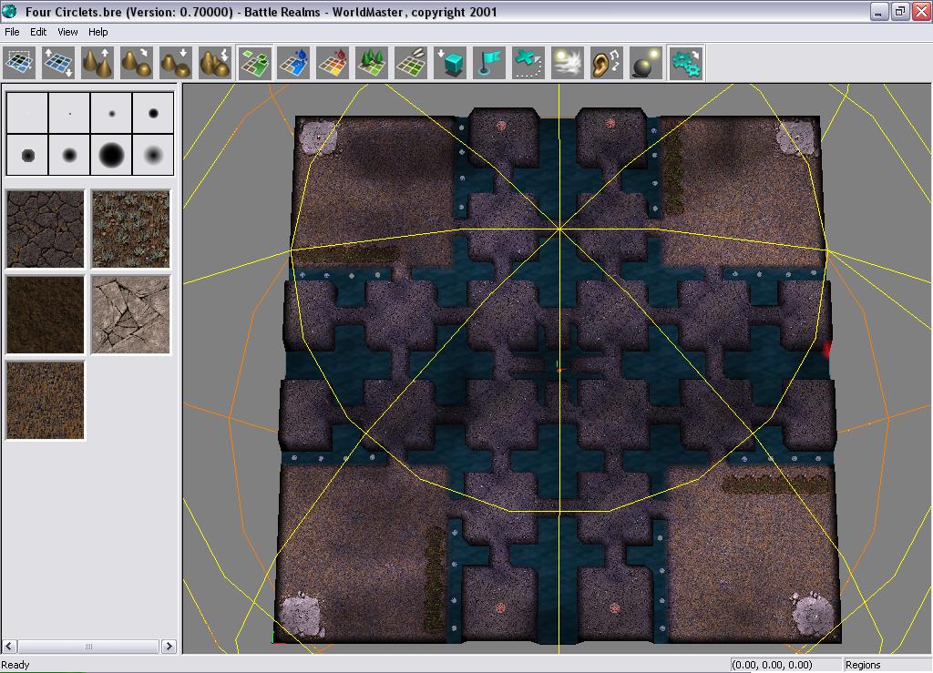Select the glowing sphere lighting tool
Viewport: 933px width, 673px height.
coord(646,63)
